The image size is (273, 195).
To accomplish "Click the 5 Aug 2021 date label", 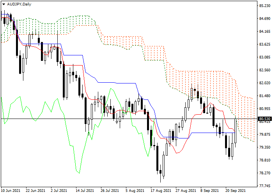I will (x=135, y=191).
